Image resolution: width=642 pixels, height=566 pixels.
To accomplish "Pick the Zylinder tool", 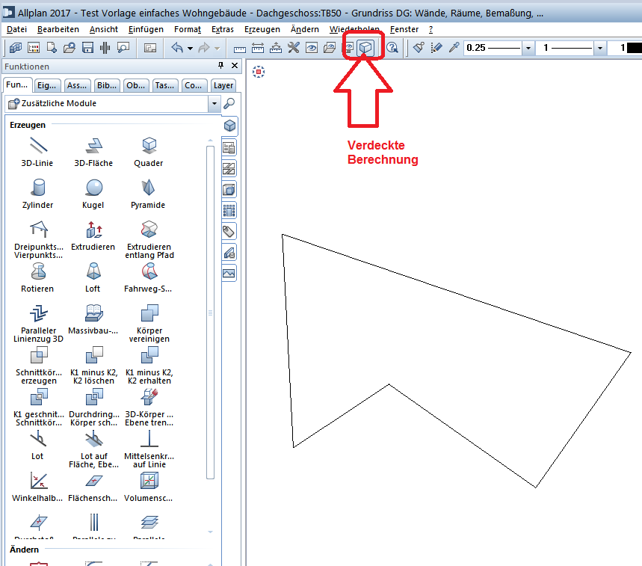I will click(x=34, y=187).
